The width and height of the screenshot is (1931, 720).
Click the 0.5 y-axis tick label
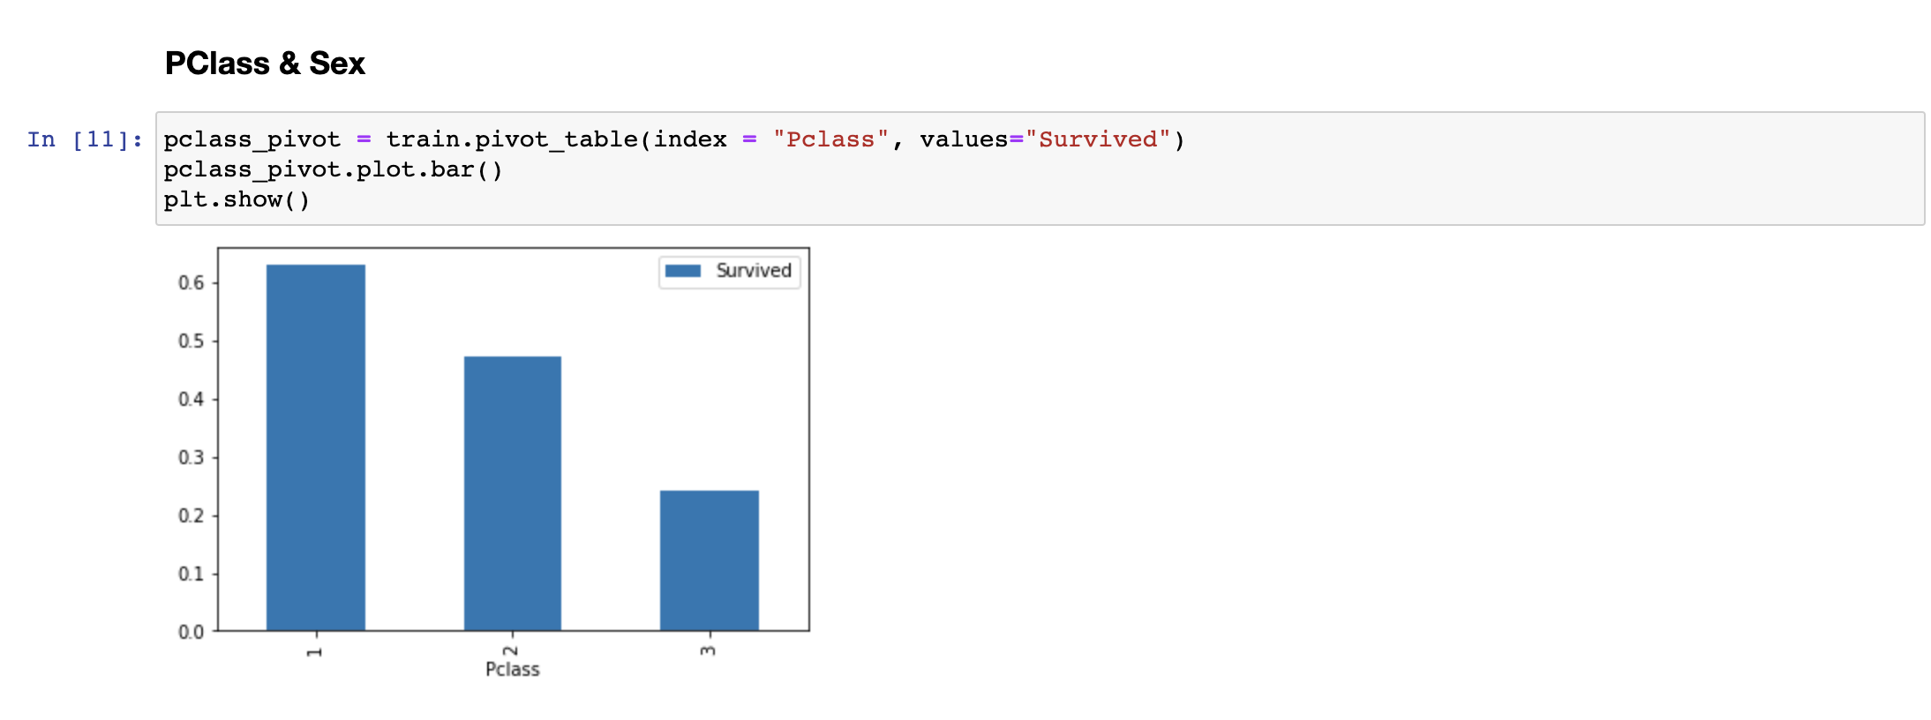pyautogui.click(x=192, y=341)
